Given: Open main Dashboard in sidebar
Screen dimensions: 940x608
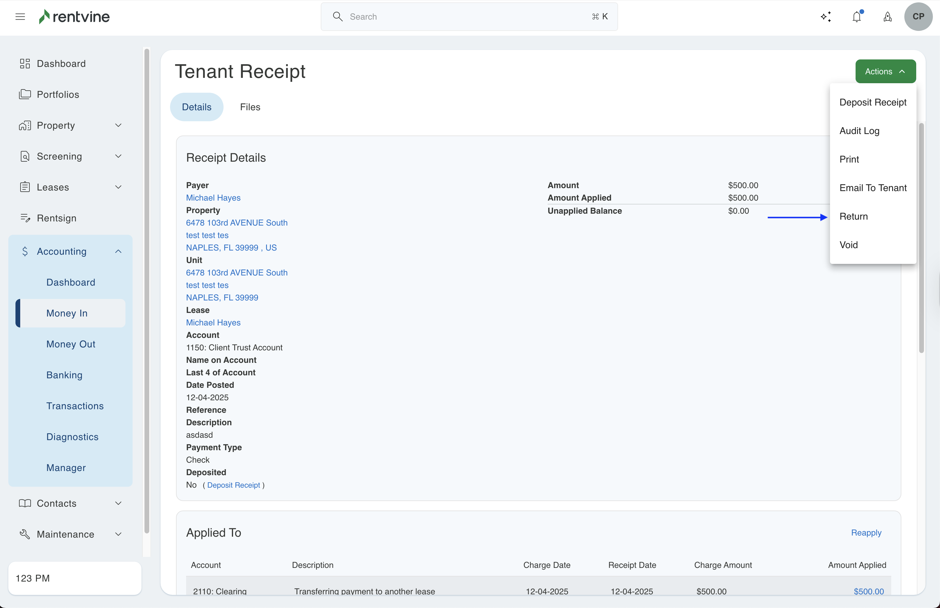Looking at the screenshot, I should tap(61, 64).
